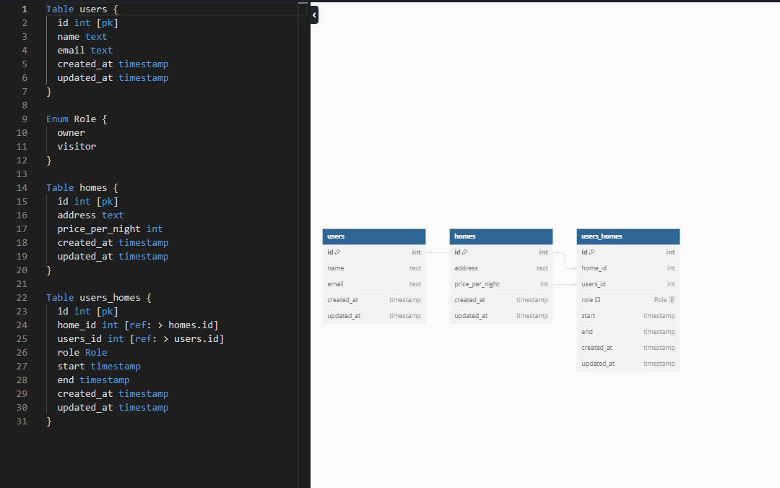Click the email field row in users table
This screenshot has height=488, width=780.
coord(374,284)
